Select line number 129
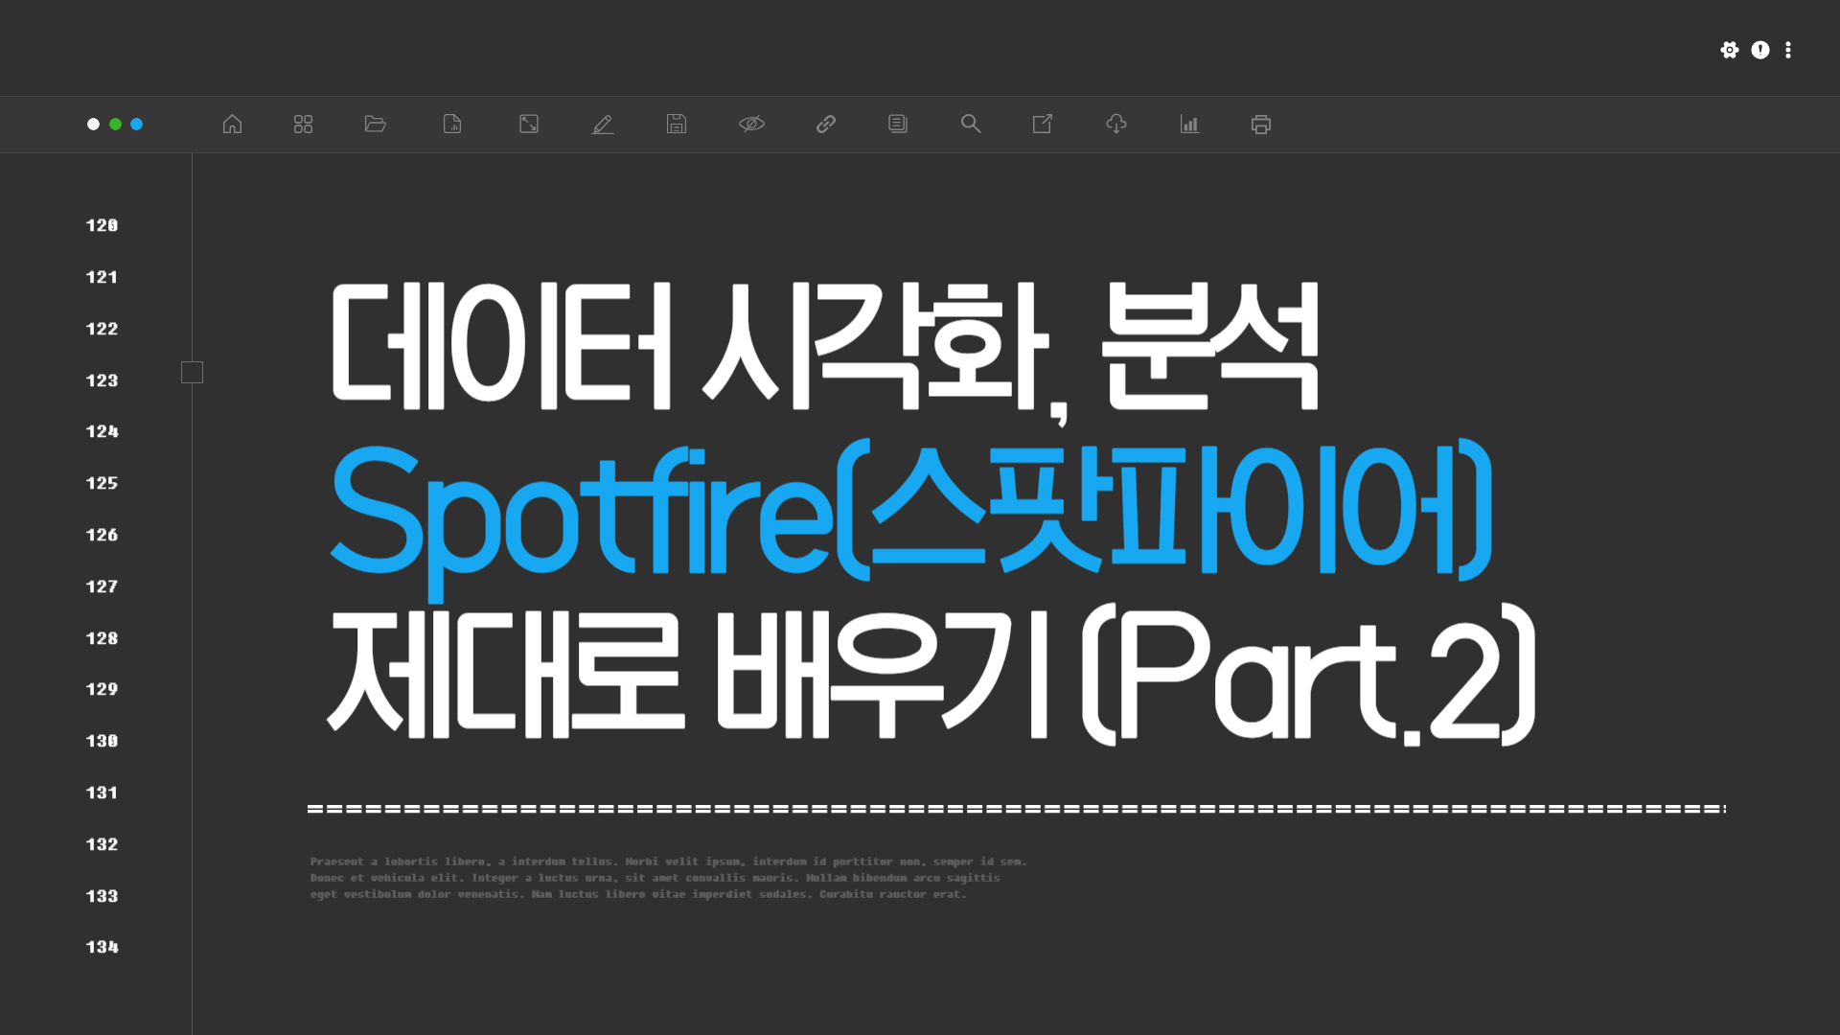Screen dimensions: 1840x1035 click(x=103, y=689)
